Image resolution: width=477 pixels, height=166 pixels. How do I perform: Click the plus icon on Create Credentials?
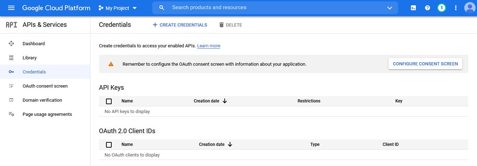[155, 25]
